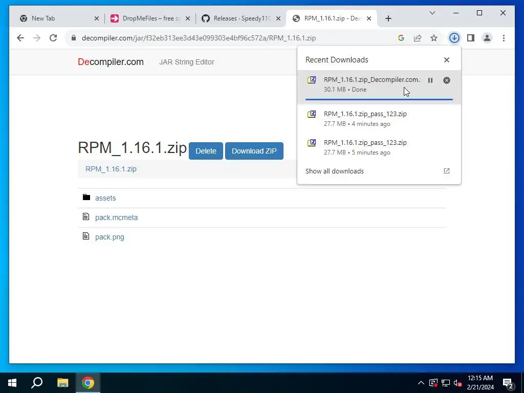Open the Chrome profile avatar

[x=487, y=38]
